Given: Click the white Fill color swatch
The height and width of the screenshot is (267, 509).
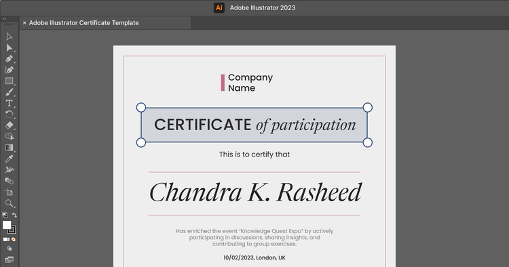Looking at the screenshot, I should (7, 225).
